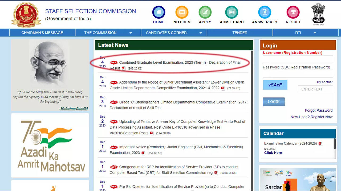This screenshot has width=341, height=191.
Task: Click the Username registration number field
Action: (x=298, y=59)
